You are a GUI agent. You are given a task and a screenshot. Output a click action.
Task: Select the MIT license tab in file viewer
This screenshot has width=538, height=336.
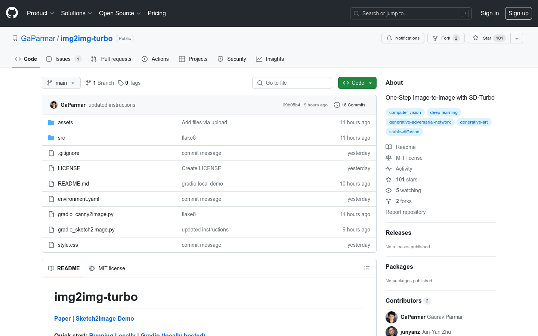coord(107,268)
